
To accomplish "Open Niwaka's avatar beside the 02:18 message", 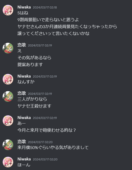I will tap(8, 10).
